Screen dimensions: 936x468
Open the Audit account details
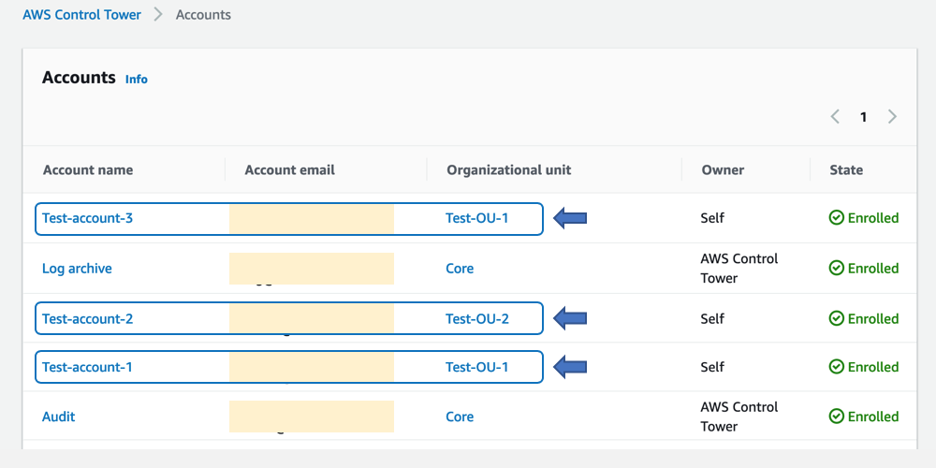(59, 417)
